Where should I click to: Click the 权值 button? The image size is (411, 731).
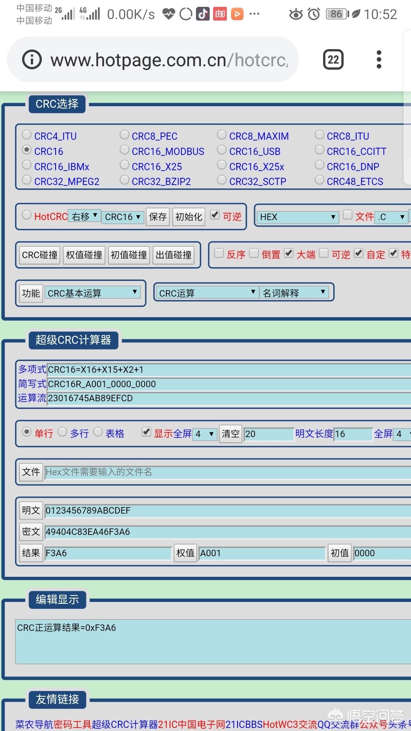tap(185, 553)
